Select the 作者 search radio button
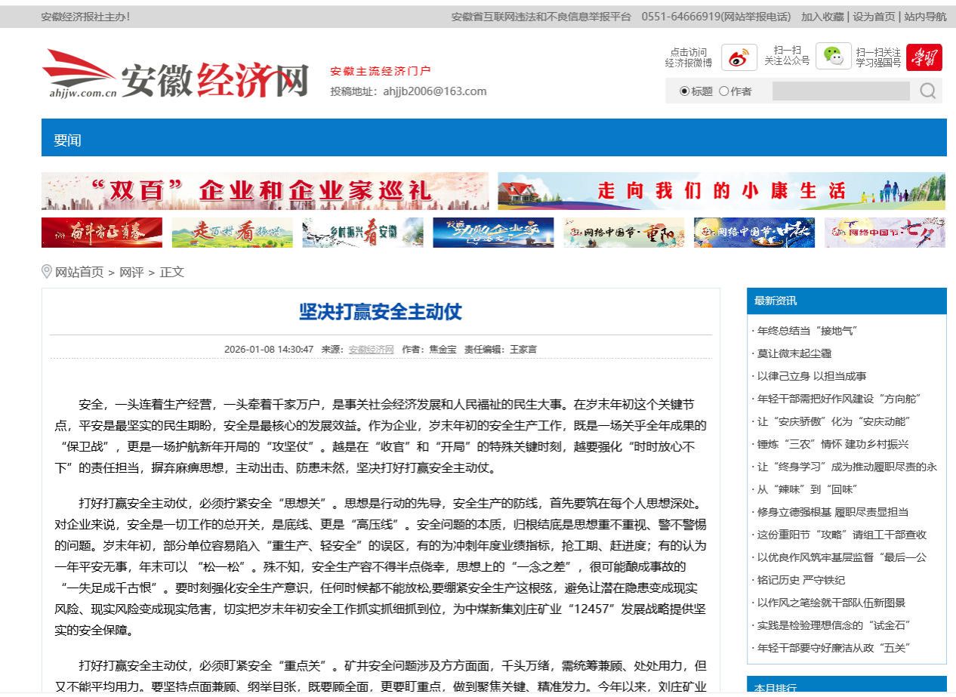 [x=723, y=91]
